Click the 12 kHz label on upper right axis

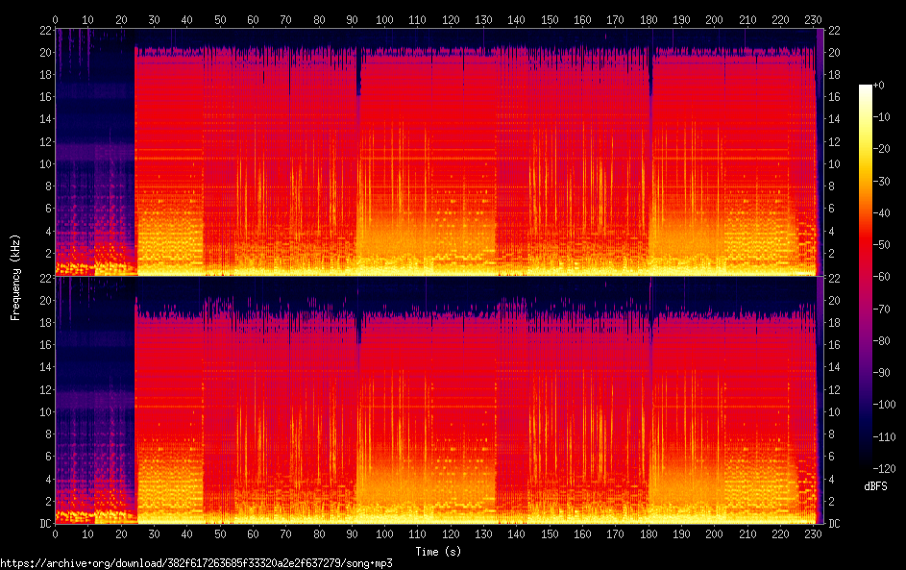(x=834, y=142)
